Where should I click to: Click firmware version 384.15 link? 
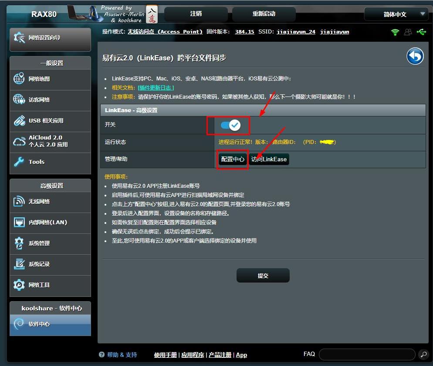tap(244, 32)
